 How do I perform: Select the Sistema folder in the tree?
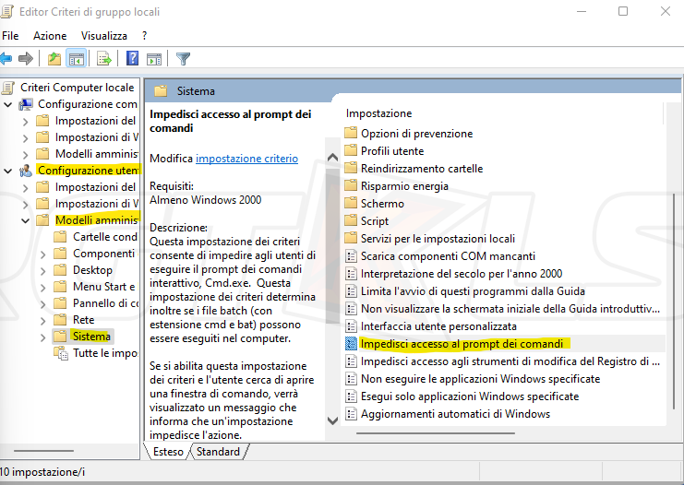(91, 337)
